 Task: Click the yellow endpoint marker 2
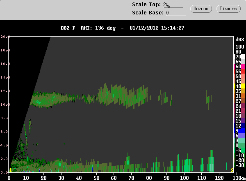pyautogui.click(x=232, y=170)
